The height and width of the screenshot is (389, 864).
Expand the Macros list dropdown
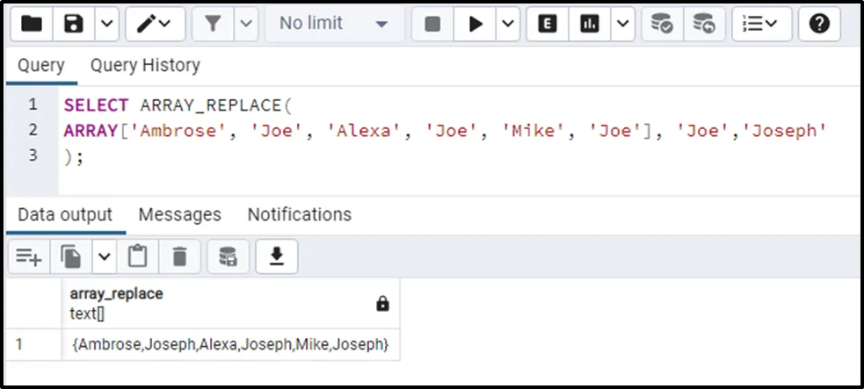point(761,25)
